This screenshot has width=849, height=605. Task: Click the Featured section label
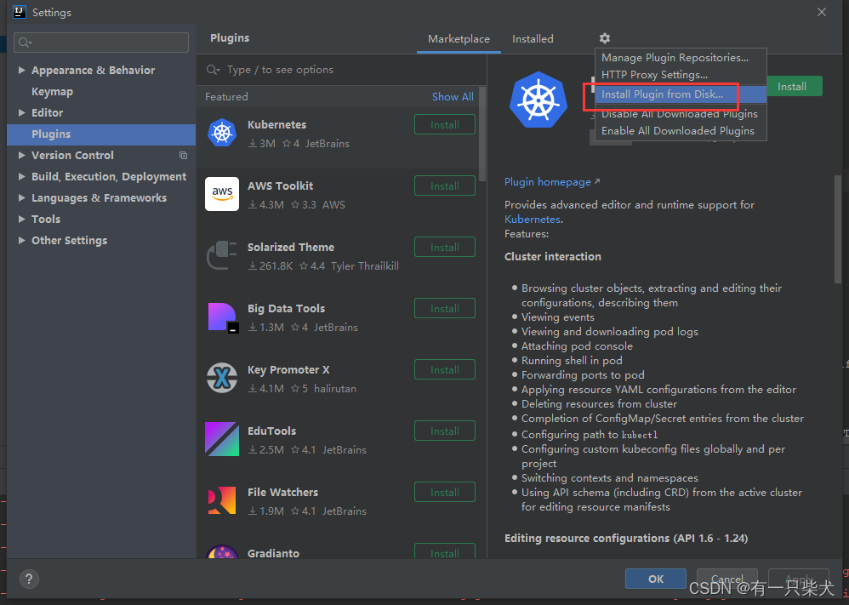tap(226, 96)
